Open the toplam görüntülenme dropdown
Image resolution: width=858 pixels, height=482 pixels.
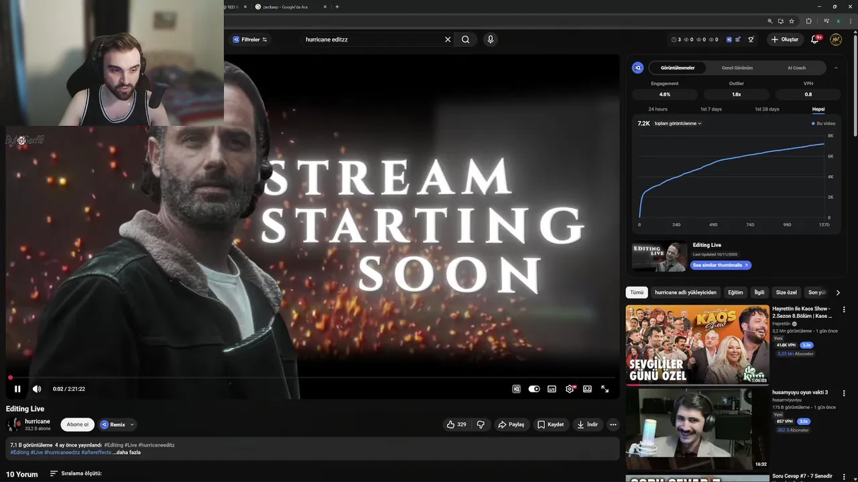tap(678, 123)
